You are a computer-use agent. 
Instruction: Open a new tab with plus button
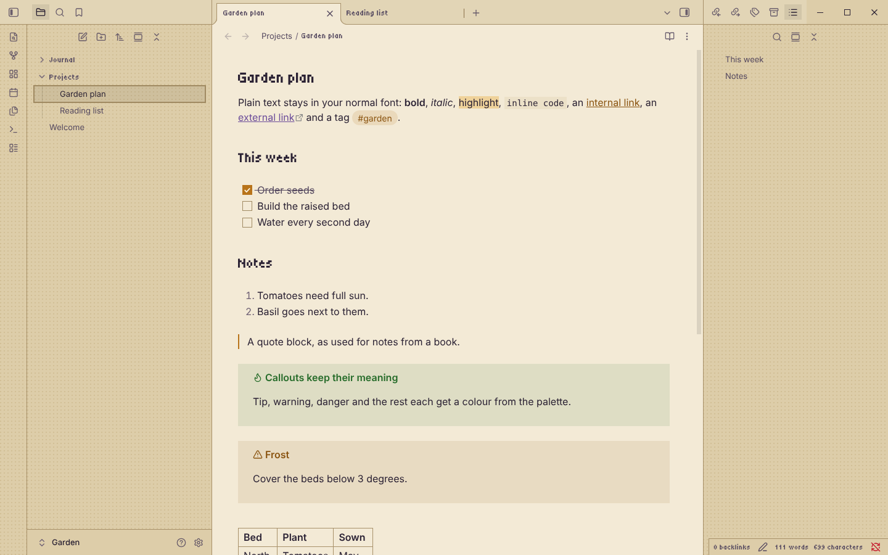click(x=476, y=13)
